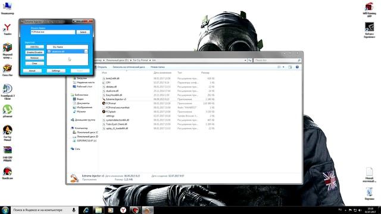Screen dimensions: 381x214
Task: Click 'Записать на оптический диск' toolbar item
Action: [129, 67]
